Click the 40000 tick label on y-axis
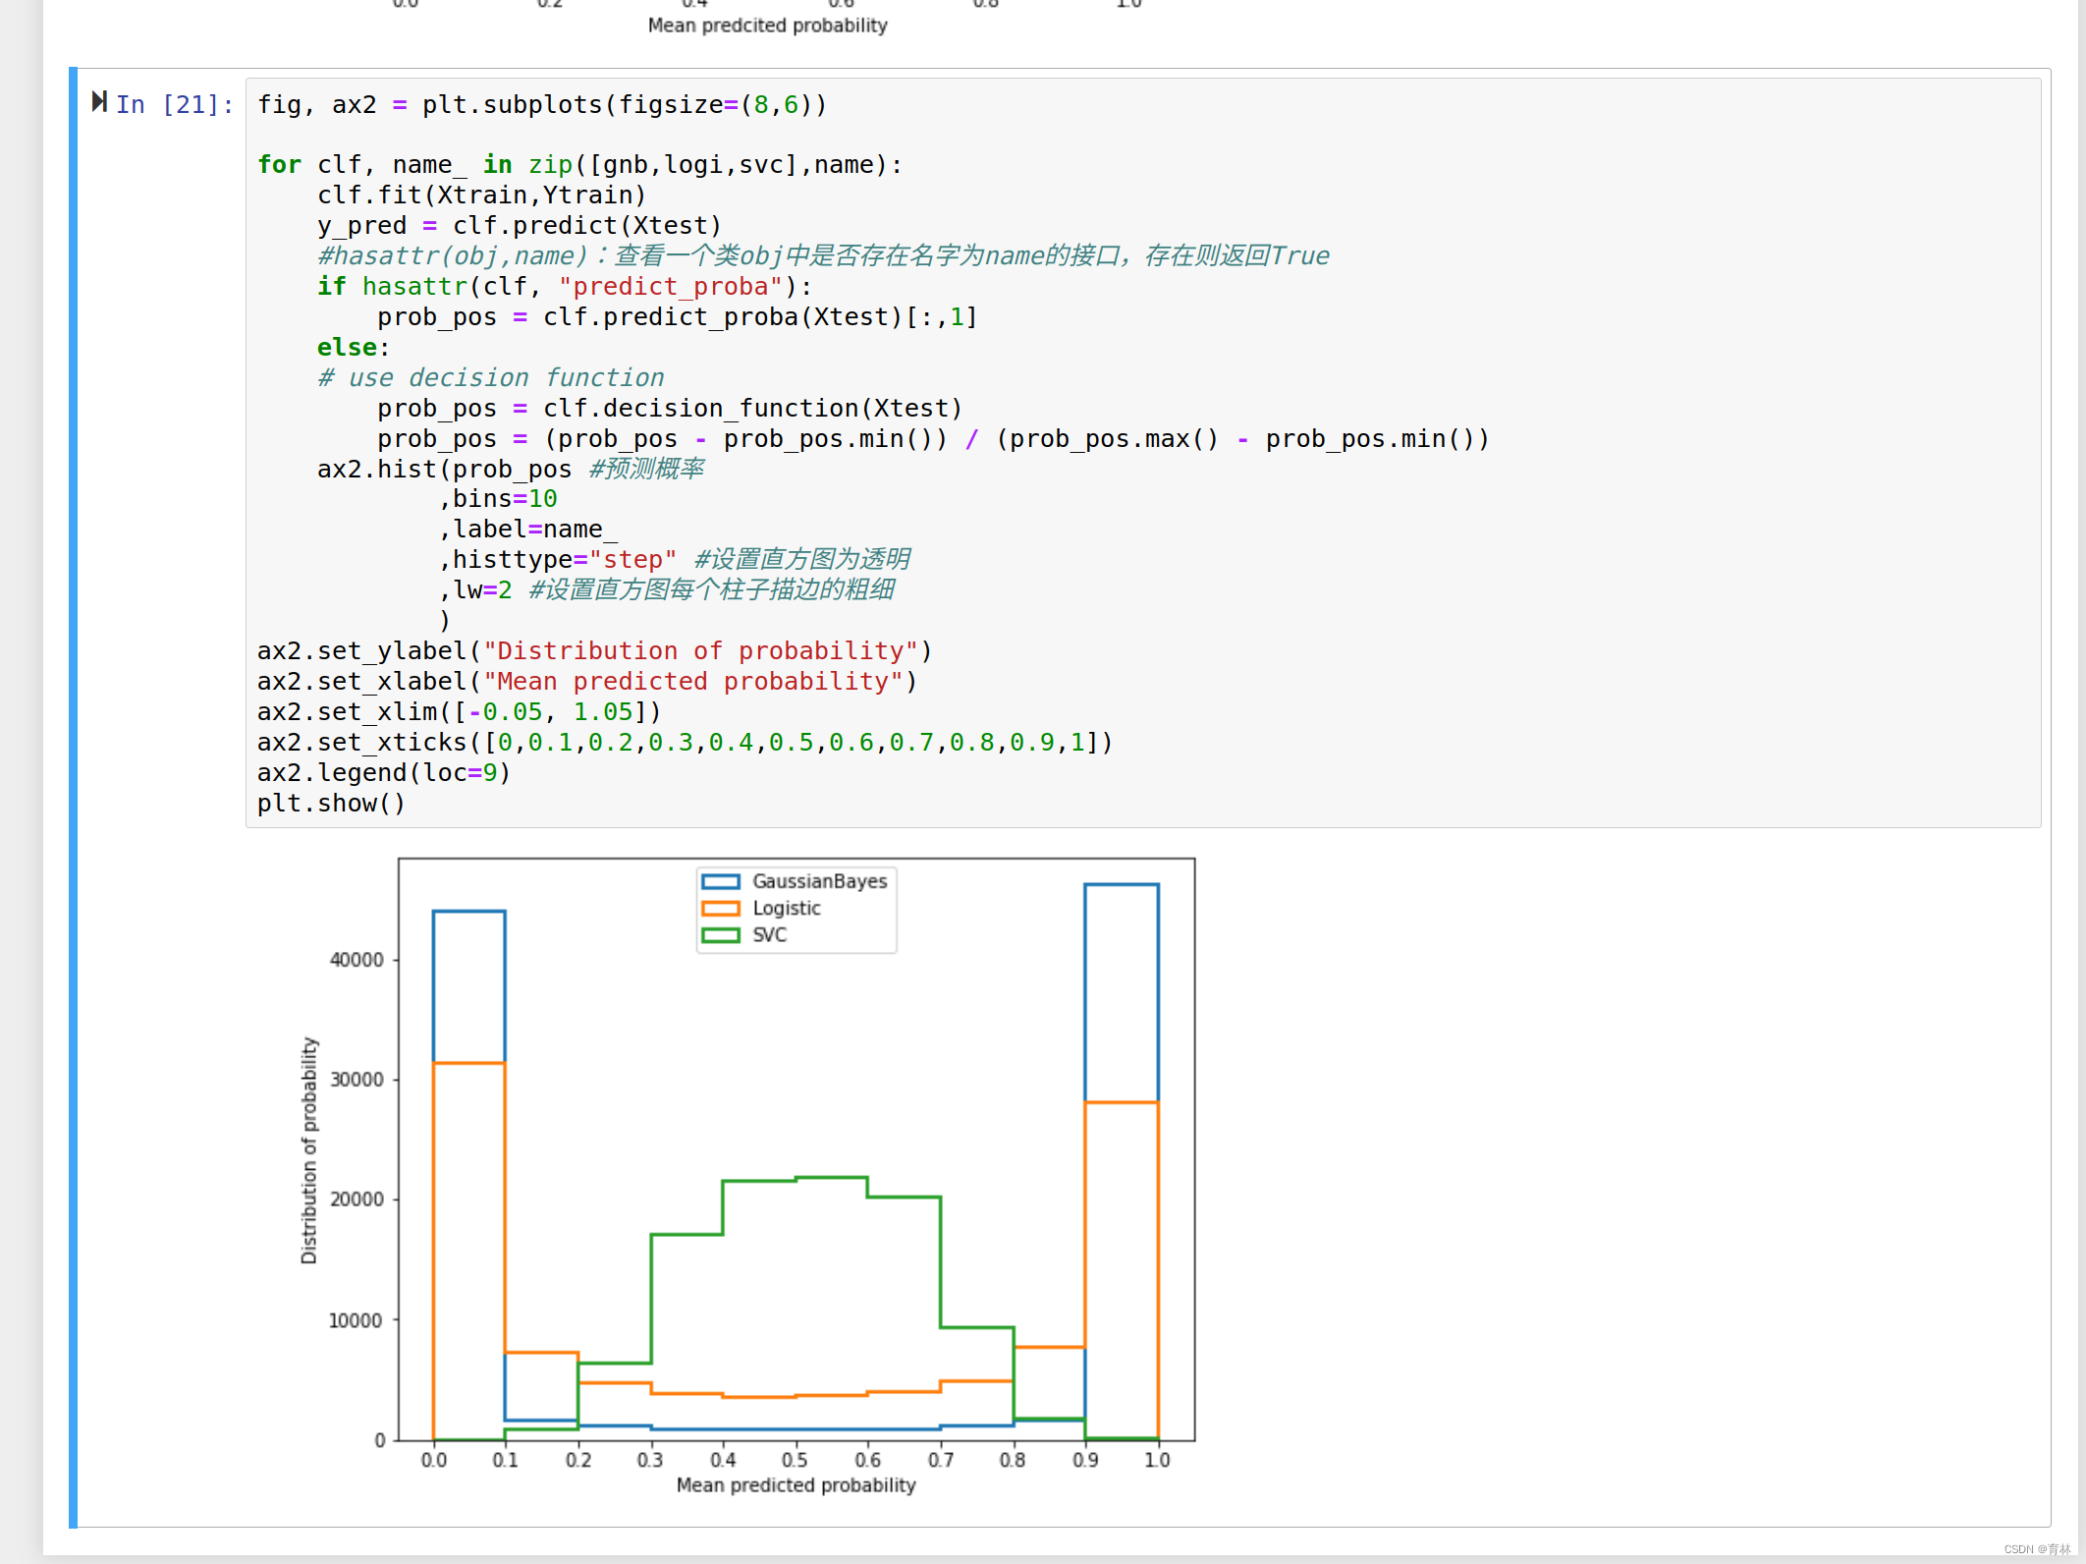The height and width of the screenshot is (1564, 2086). click(356, 960)
